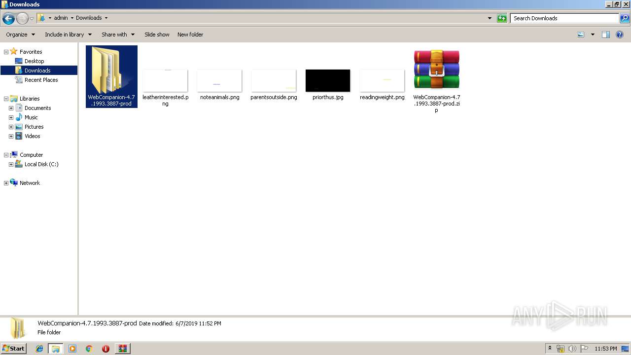Select the WebCompanion zip archive icon
The image size is (631, 355).
tap(437, 70)
